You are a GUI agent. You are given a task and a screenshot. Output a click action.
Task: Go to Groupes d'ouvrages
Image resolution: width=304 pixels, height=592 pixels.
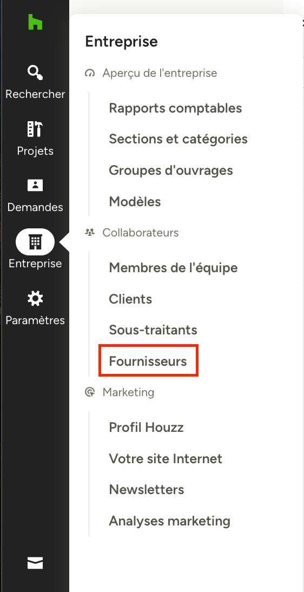point(171,170)
